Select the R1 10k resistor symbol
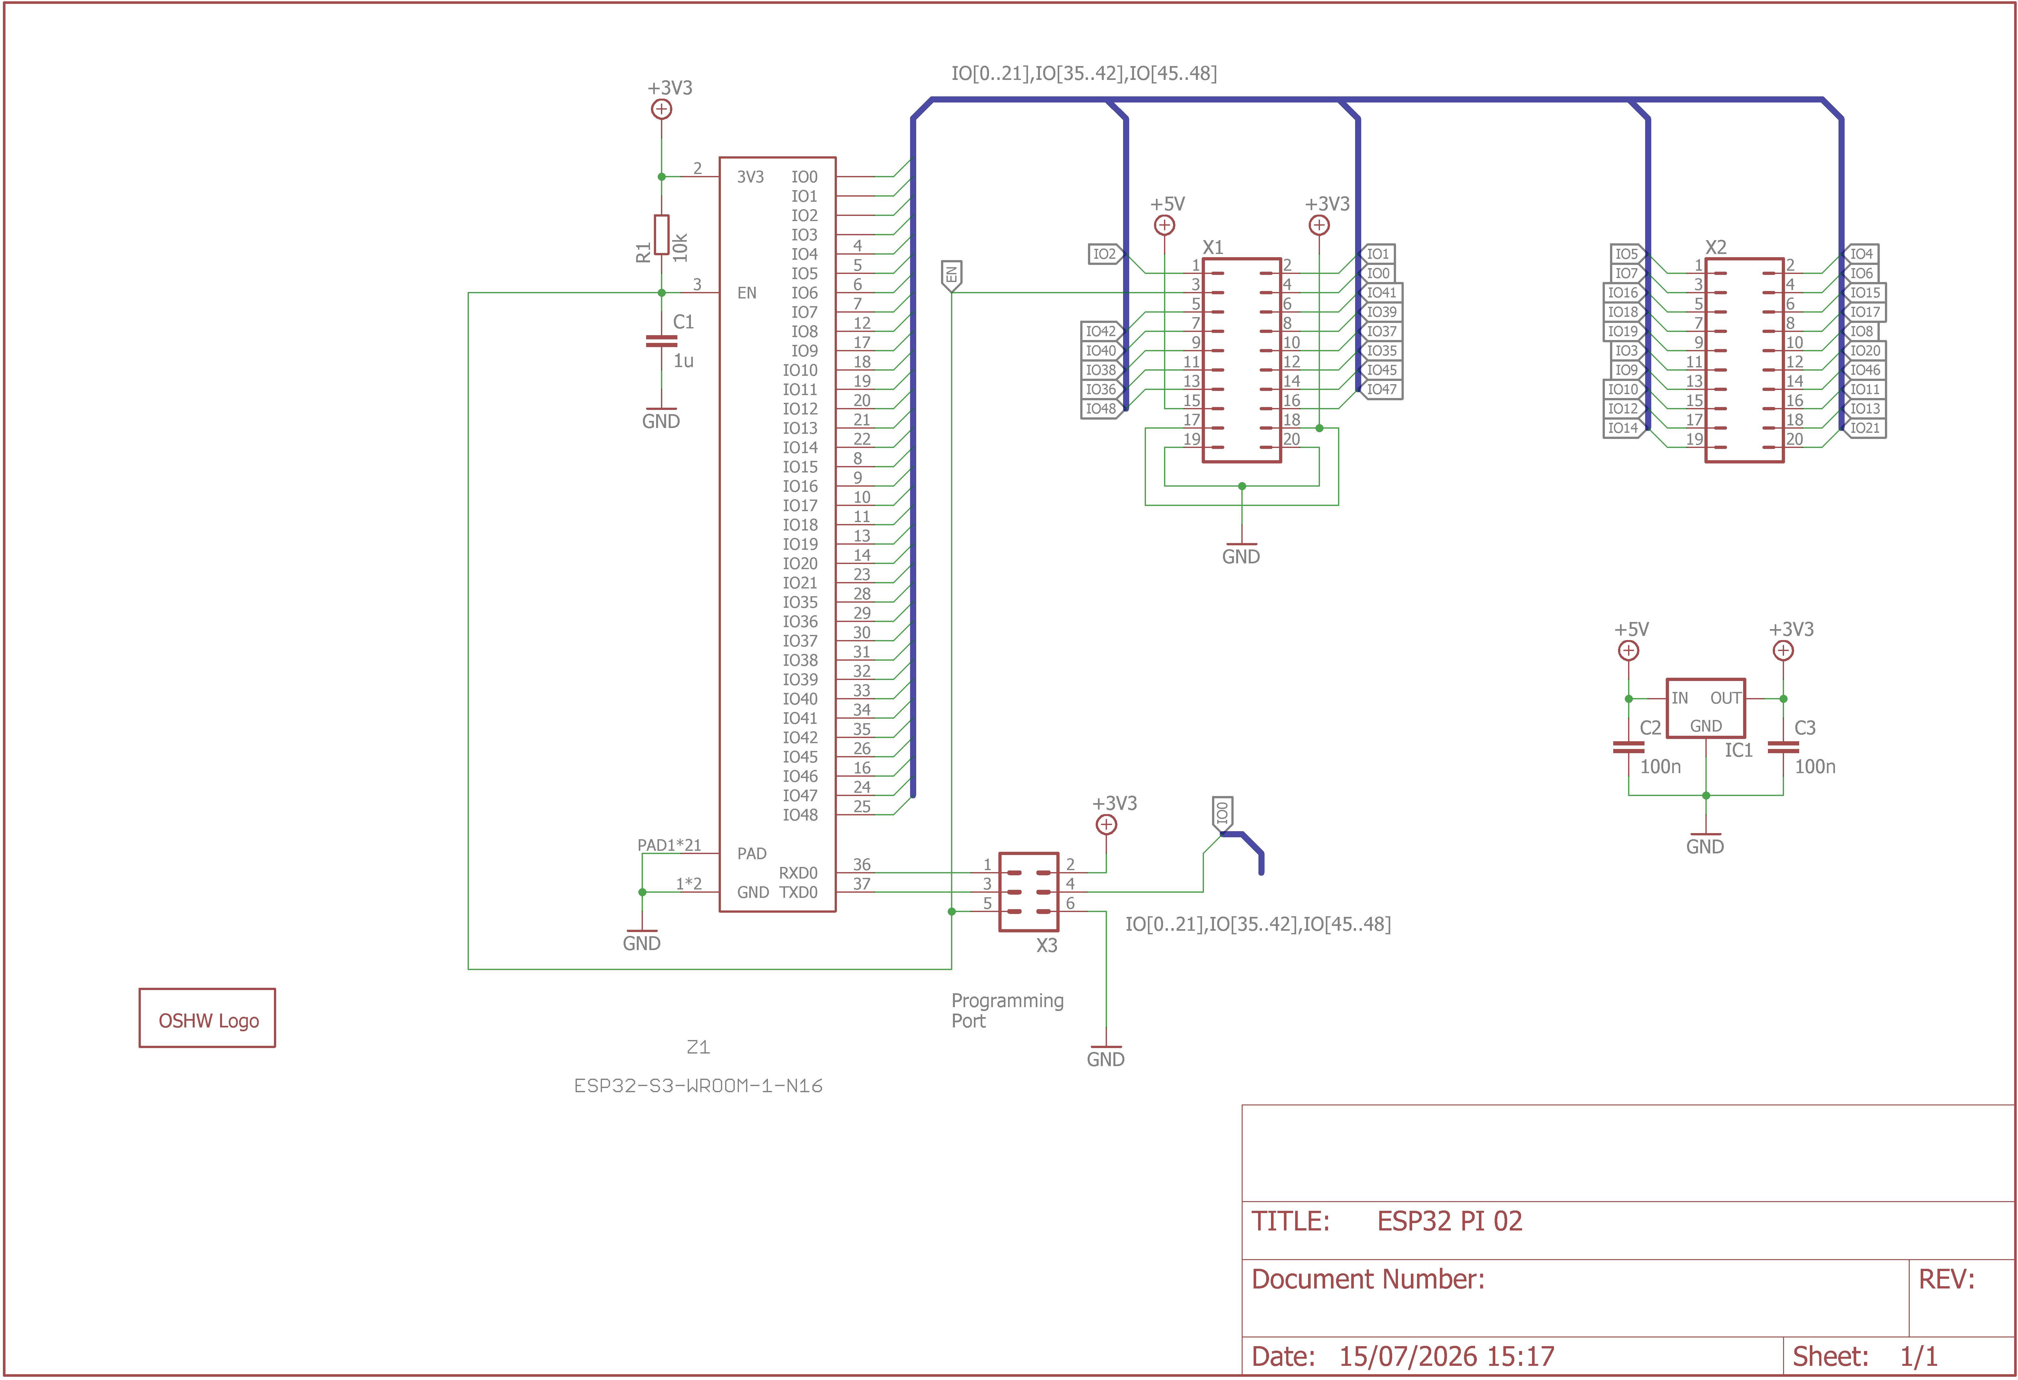The image size is (2018, 1380). [x=662, y=235]
